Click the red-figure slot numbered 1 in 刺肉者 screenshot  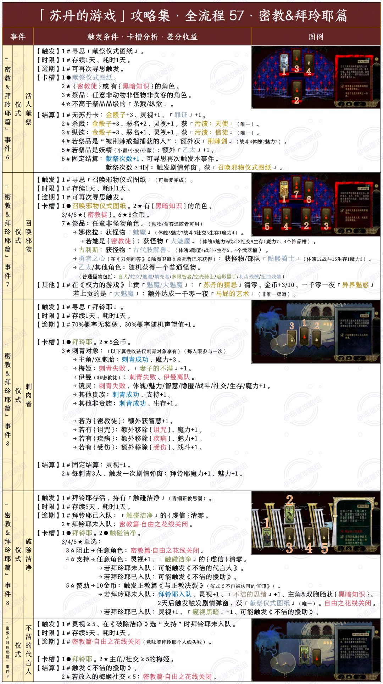pyautogui.click(x=304, y=336)
